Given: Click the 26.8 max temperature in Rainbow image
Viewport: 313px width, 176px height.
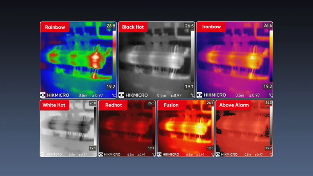Looking at the screenshot, I should [111, 26].
